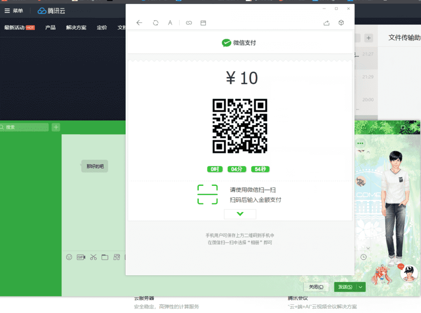421x313 pixels.
Task: Open the emoji smiley picker in chat toolbar
Action: tap(69, 257)
